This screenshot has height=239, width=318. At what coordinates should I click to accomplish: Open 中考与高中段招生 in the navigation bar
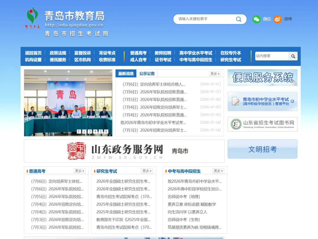(x=196, y=60)
